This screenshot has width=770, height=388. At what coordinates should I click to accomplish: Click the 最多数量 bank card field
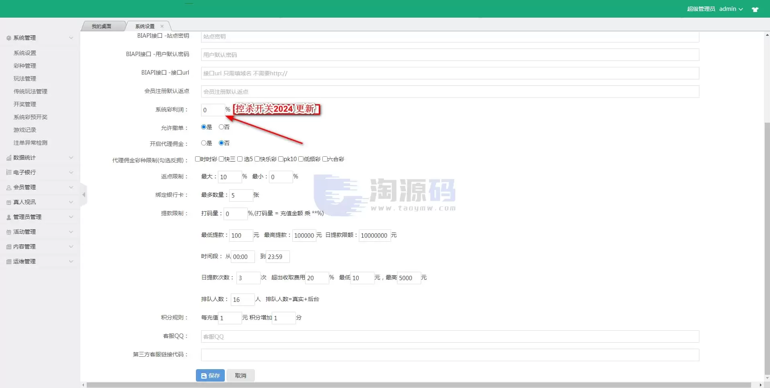[x=241, y=195]
